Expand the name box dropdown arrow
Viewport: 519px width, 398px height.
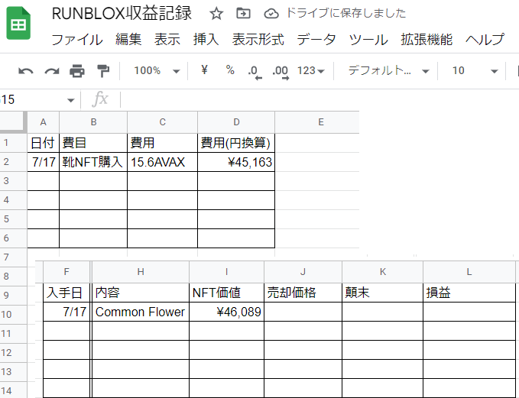[70, 100]
